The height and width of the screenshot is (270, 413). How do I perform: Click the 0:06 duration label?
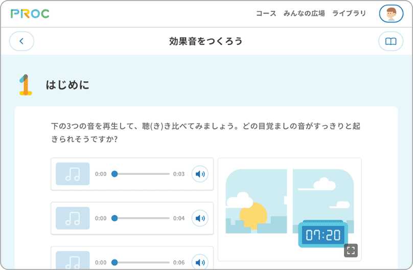[179, 262]
